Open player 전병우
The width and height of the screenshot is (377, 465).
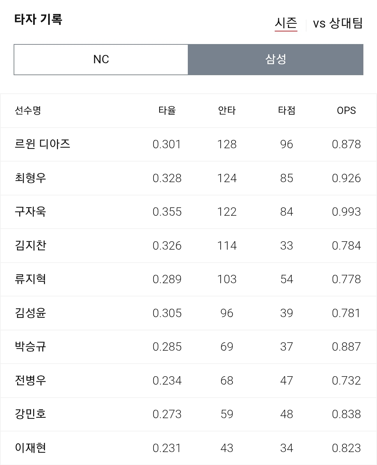click(x=30, y=380)
